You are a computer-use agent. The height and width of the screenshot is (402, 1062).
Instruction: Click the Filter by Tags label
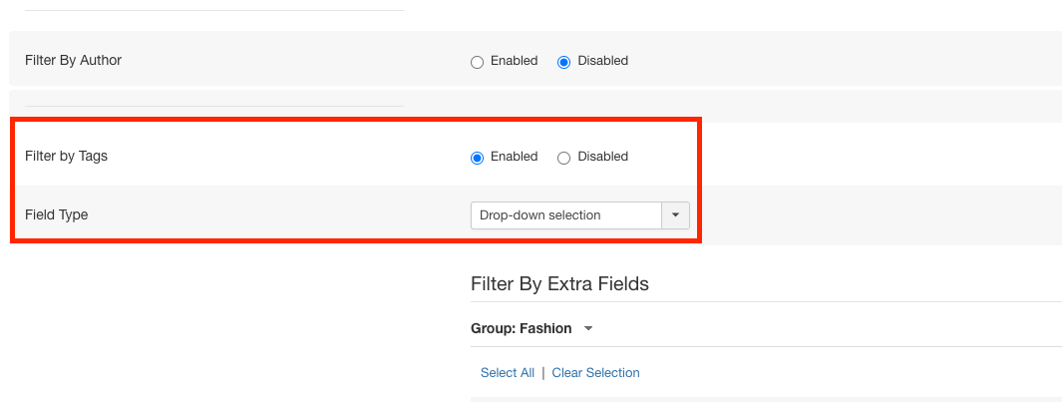tap(66, 157)
